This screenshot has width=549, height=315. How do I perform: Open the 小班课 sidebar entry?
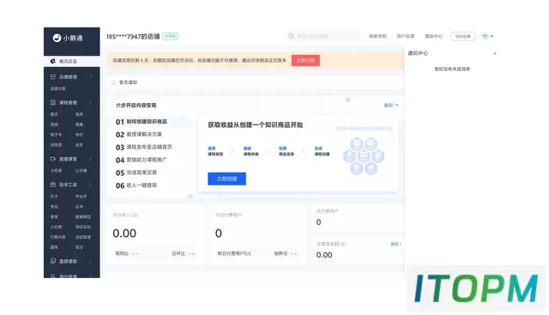[56, 171]
